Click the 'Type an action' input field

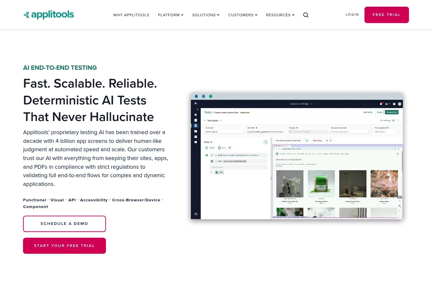pyautogui.click(x=238, y=167)
